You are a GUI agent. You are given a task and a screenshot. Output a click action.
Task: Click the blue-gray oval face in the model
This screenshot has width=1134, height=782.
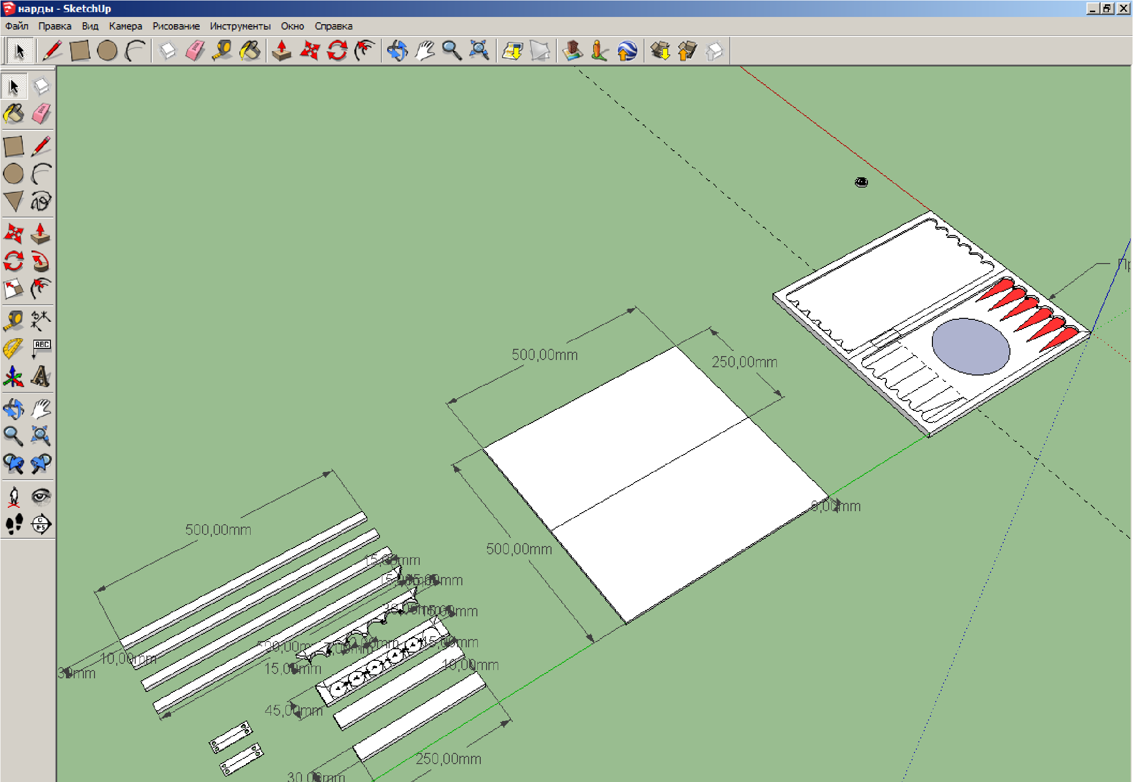(971, 346)
